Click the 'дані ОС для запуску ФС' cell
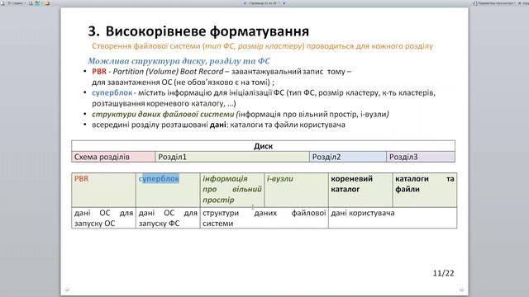 tap(168, 218)
